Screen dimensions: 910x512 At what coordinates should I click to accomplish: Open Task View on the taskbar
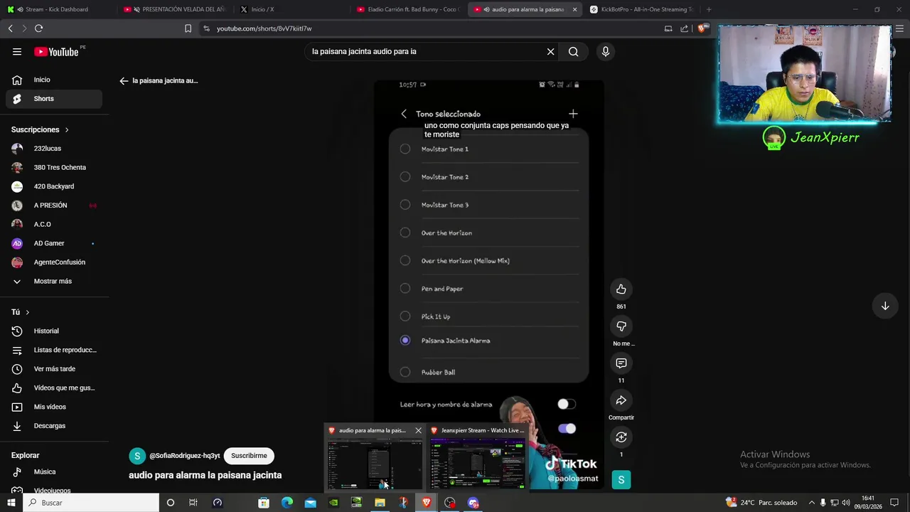tap(193, 503)
